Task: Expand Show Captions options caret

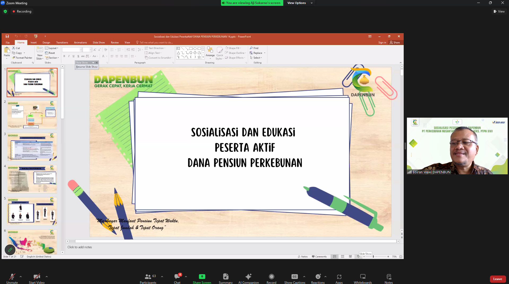Action: pyautogui.click(x=304, y=277)
